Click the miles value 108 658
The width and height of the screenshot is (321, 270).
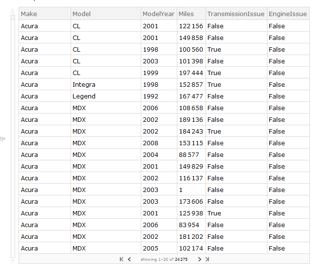[x=191, y=108]
